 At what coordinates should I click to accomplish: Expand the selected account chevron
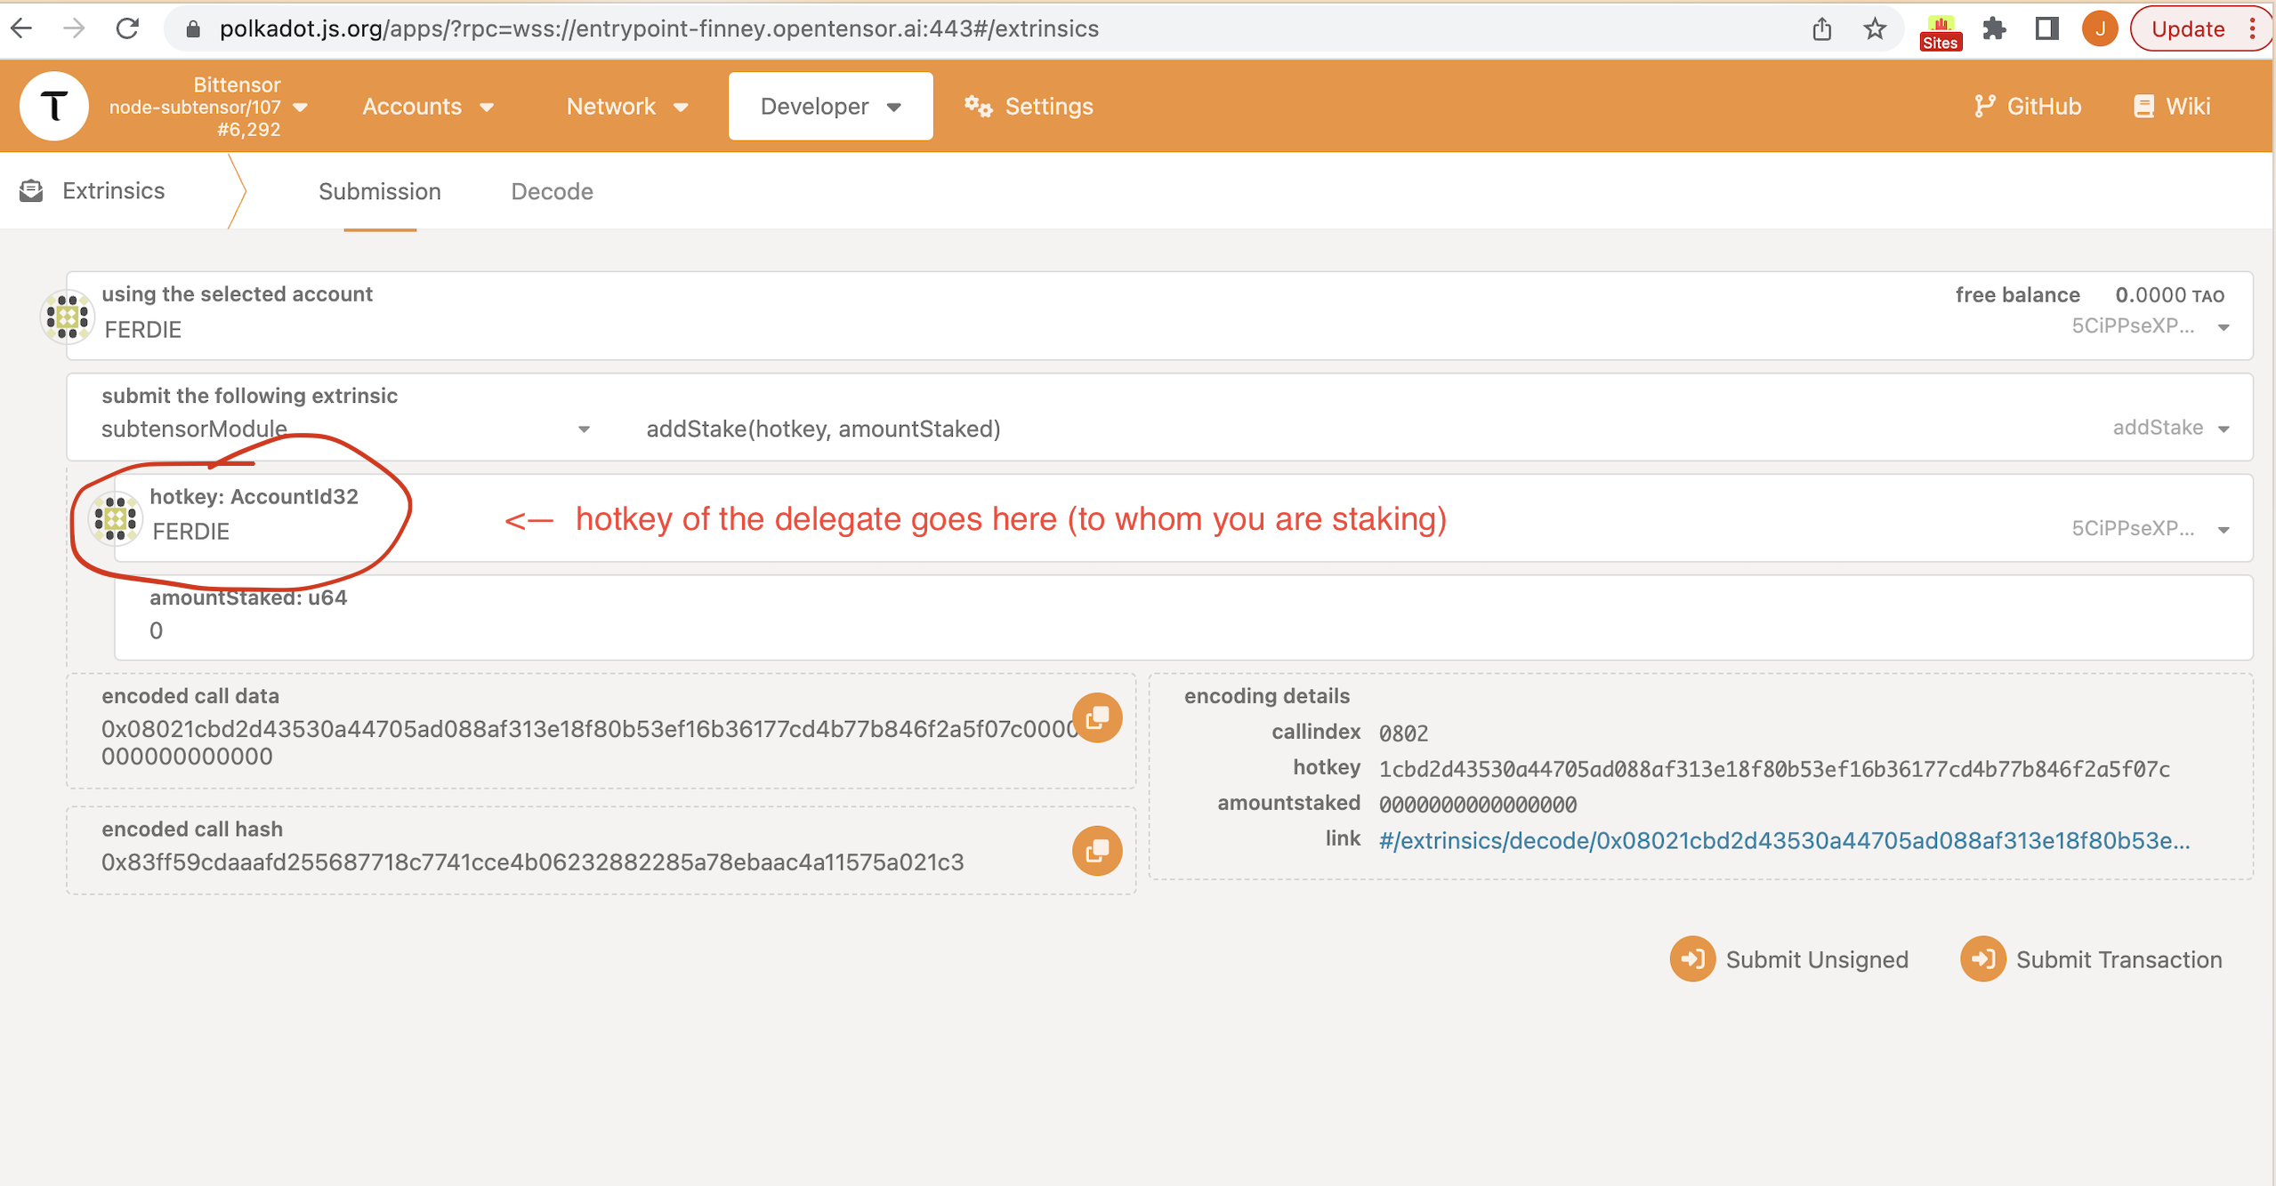[2224, 326]
